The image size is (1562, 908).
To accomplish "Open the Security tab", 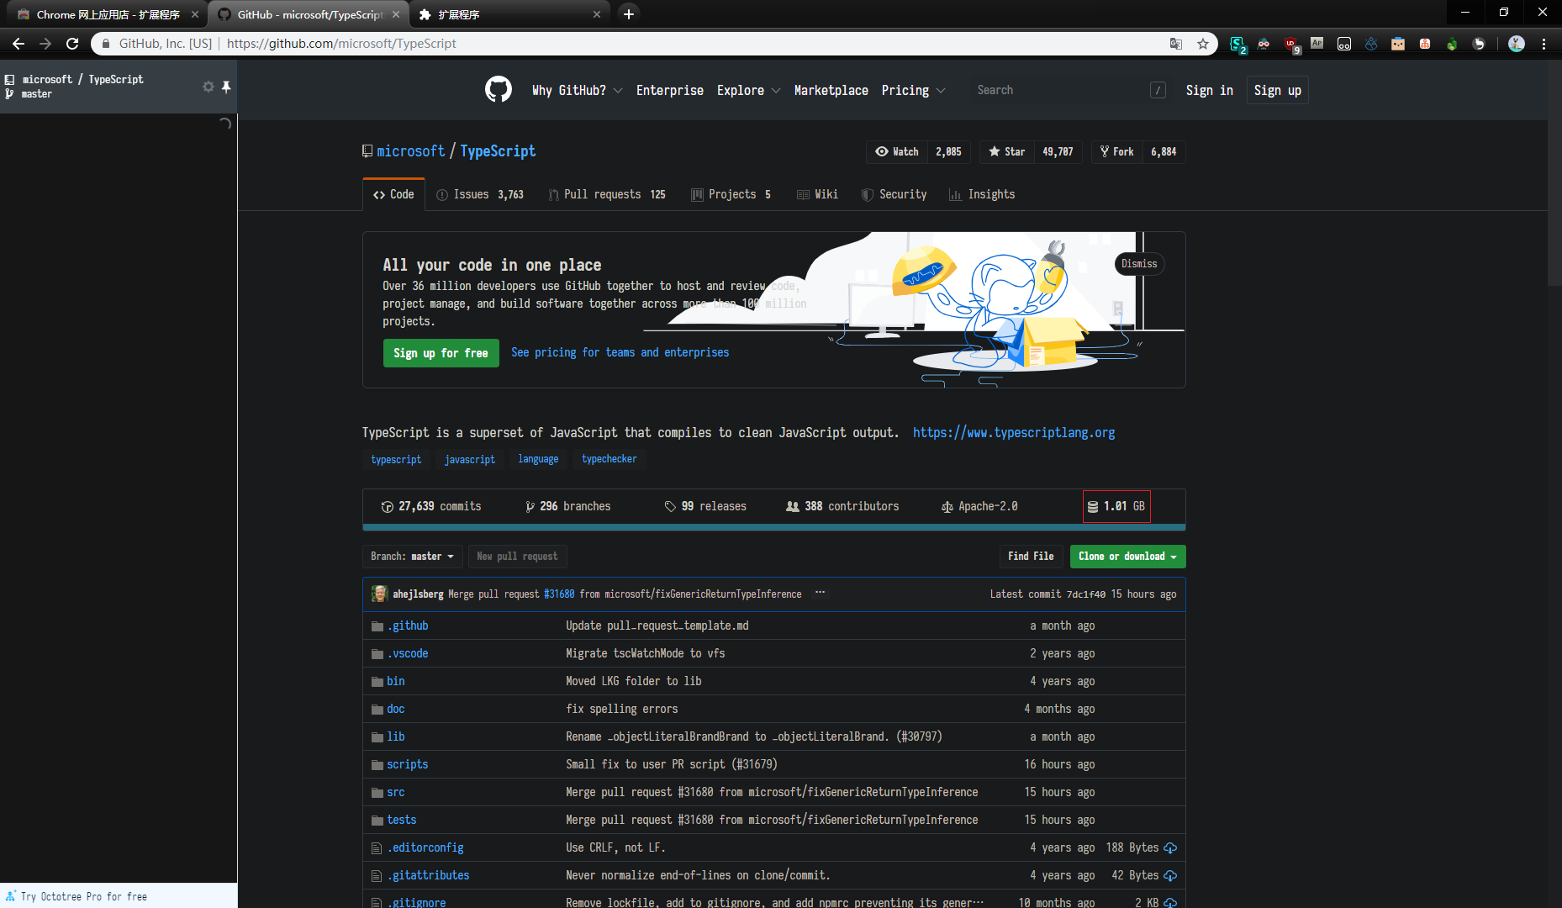I will [x=894, y=194].
